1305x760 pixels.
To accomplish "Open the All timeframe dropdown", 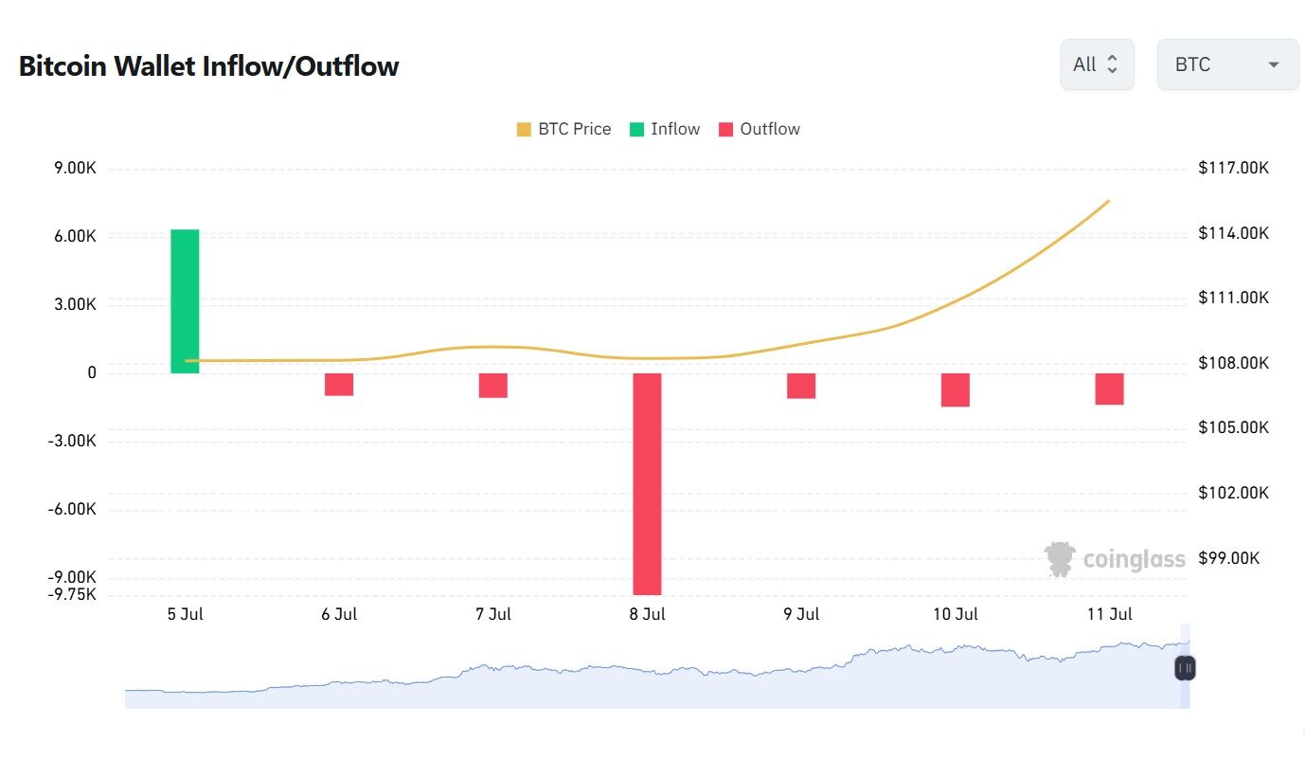I will point(1096,63).
